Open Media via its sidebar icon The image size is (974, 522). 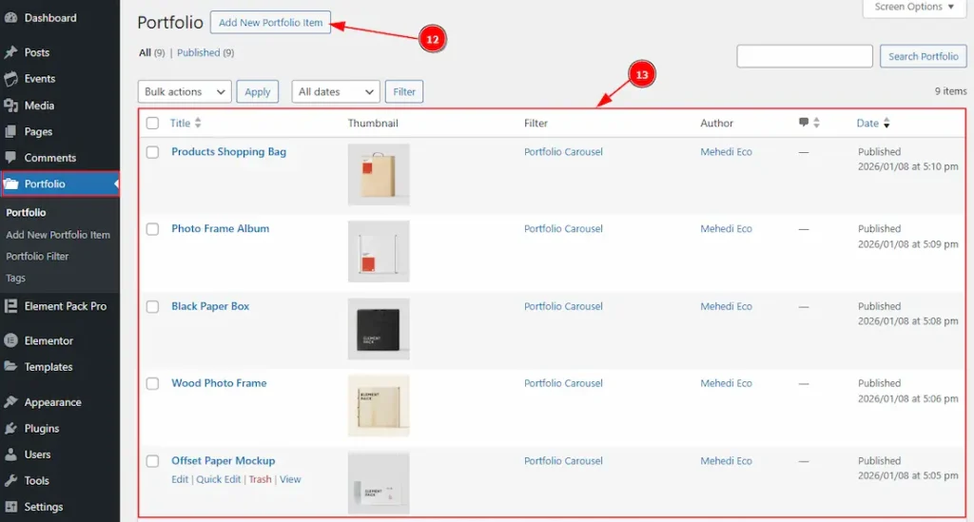(10, 106)
